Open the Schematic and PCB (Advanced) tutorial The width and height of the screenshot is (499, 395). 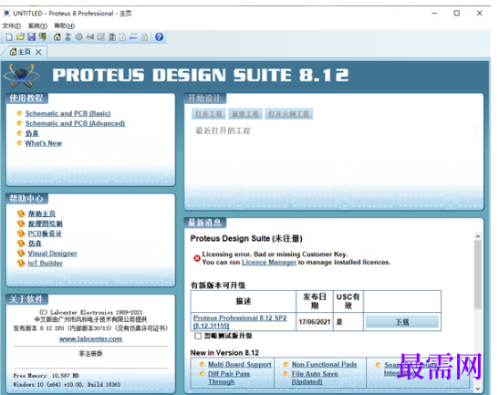click(x=75, y=123)
